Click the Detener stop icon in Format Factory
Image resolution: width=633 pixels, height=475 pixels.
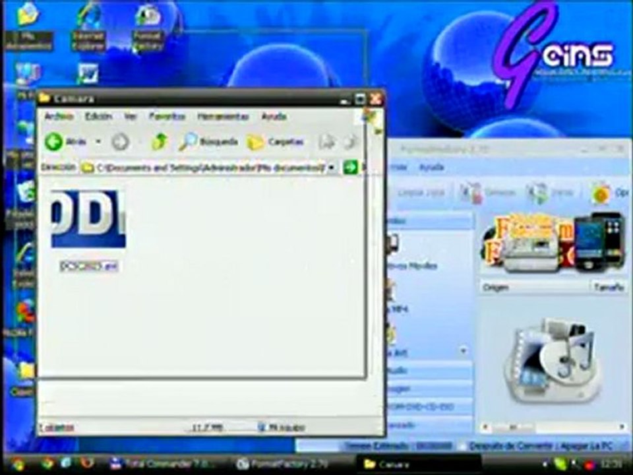[x=470, y=193]
